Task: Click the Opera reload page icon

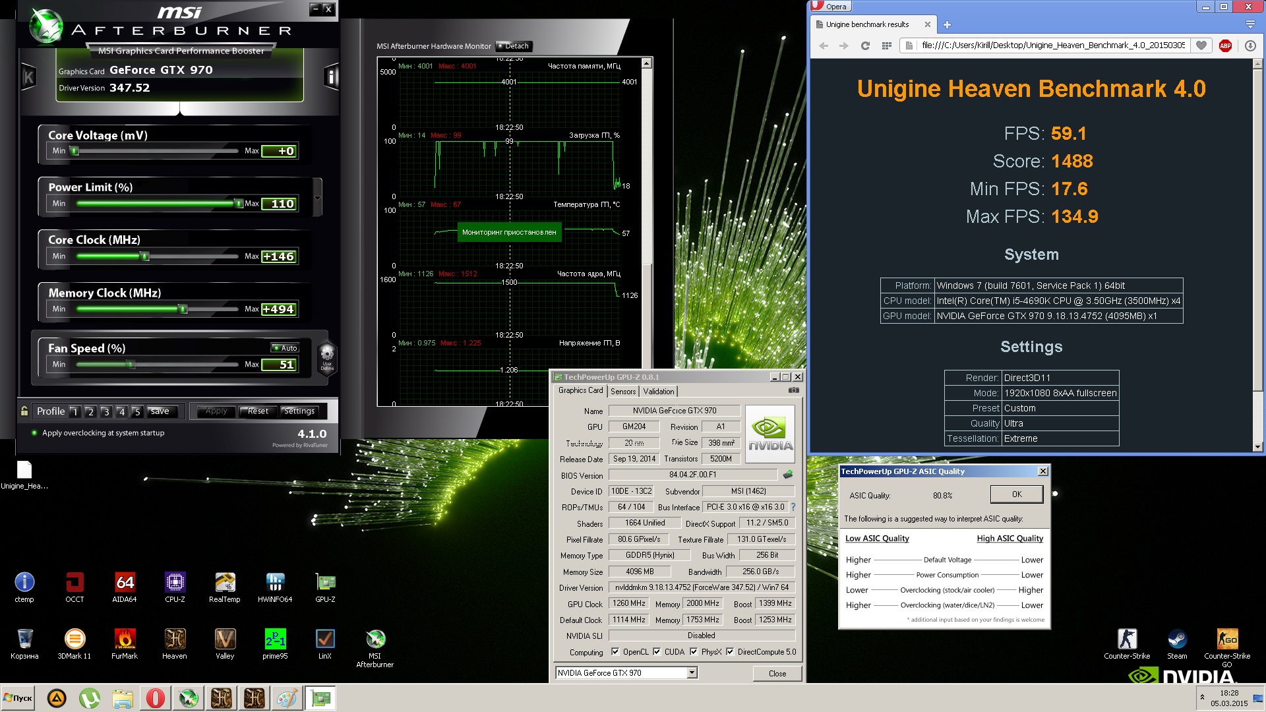Action: [865, 45]
